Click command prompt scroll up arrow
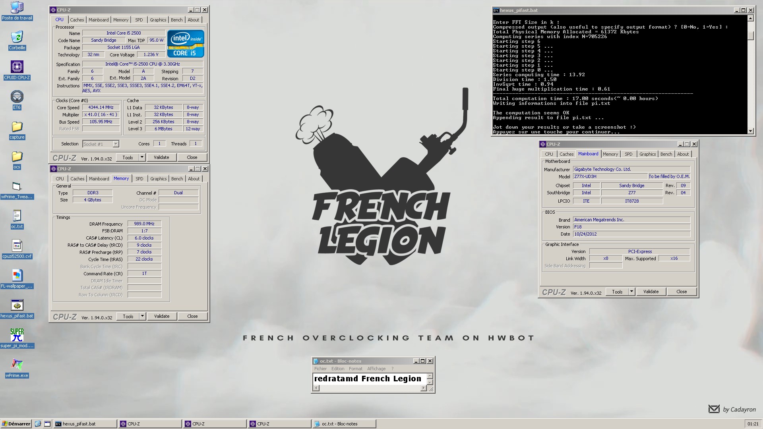 point(750,18)
